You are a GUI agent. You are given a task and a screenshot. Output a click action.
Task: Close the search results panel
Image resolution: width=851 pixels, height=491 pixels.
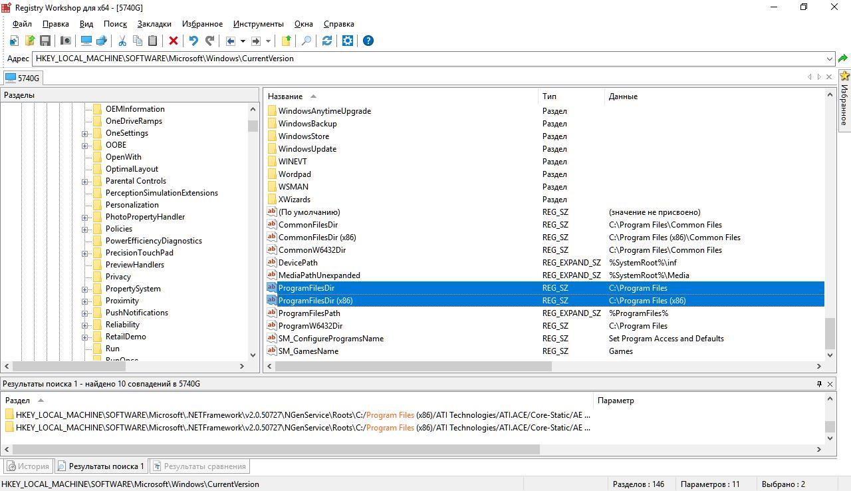(830, 384)
